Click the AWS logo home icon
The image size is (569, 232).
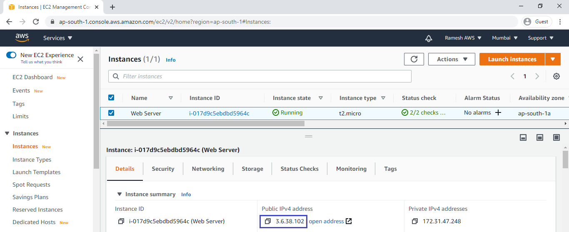pos(22,38)
